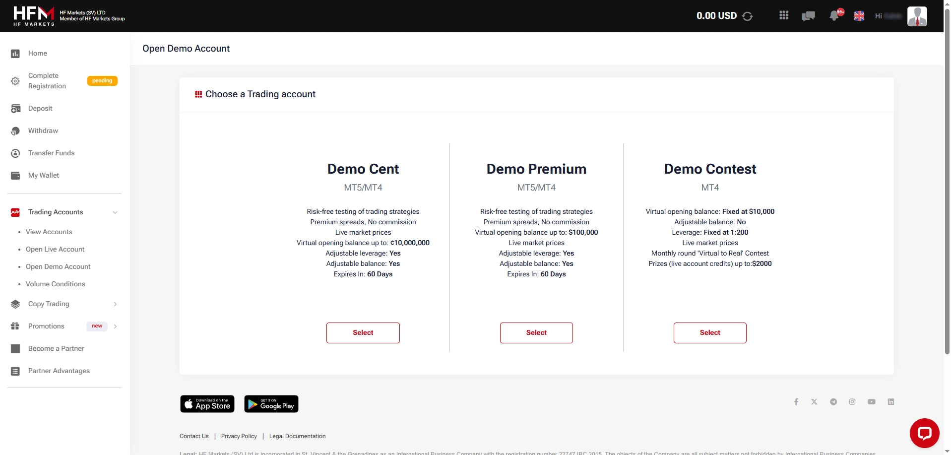
Task: Collapse the Trading Accounts section
Action: [116, 212]
